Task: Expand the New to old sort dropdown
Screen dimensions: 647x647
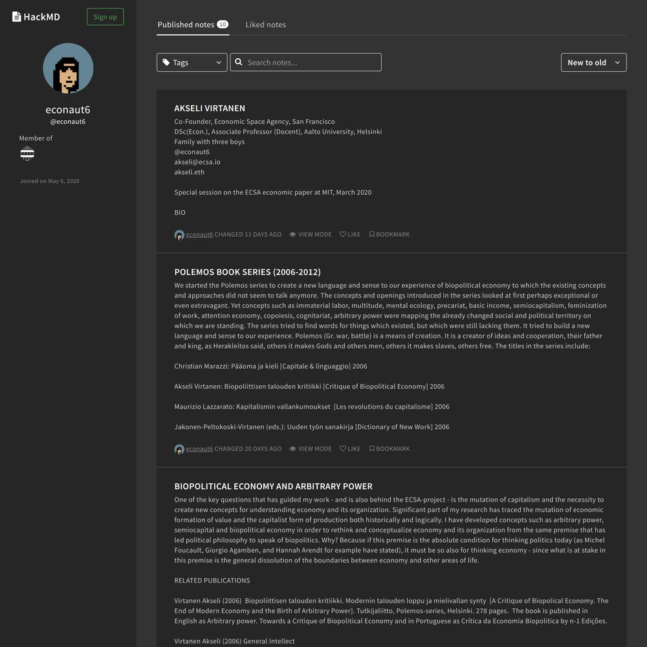Action: click(x=593, y=62)
